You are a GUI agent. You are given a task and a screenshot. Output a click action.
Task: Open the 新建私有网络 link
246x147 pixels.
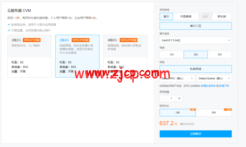(208, 86)
